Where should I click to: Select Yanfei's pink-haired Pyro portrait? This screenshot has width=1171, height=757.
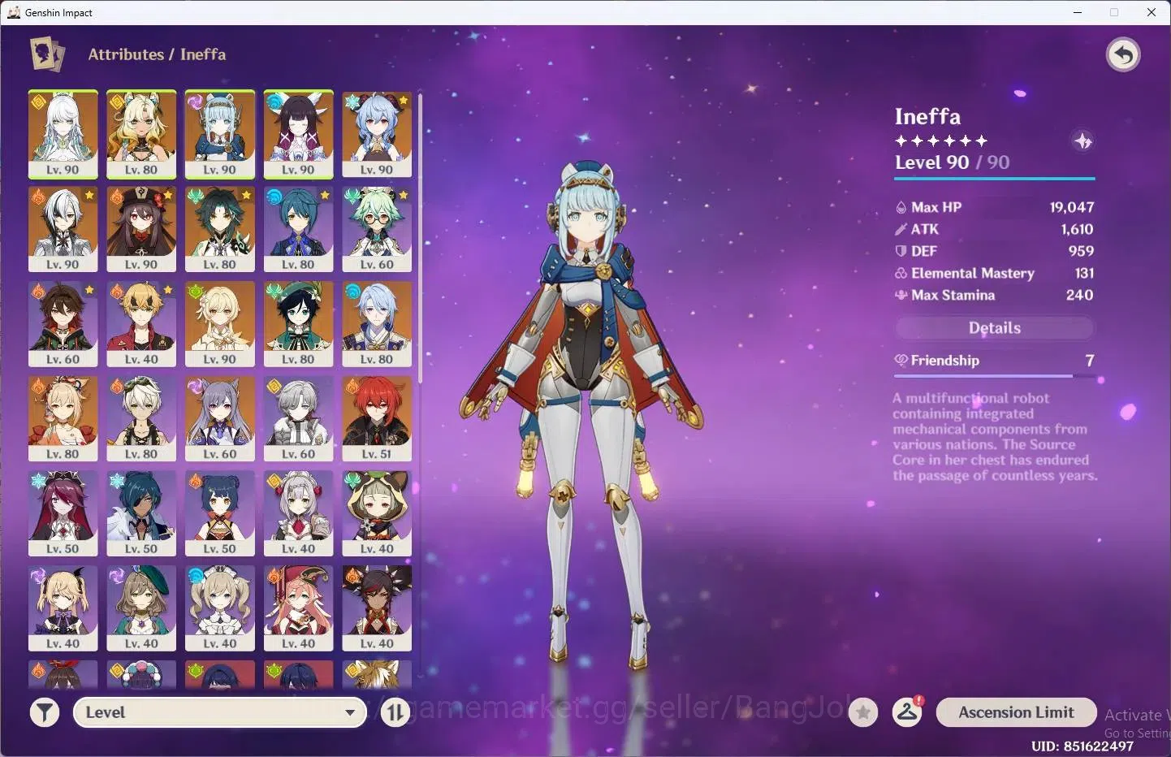pos(298,608)
